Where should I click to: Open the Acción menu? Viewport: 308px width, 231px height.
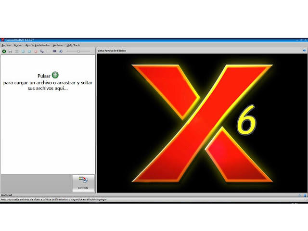pos(18,45)
